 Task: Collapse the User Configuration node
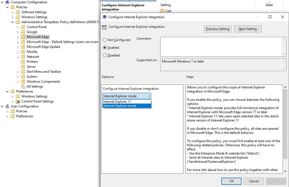pyautogui.click(x=2, y=107)
